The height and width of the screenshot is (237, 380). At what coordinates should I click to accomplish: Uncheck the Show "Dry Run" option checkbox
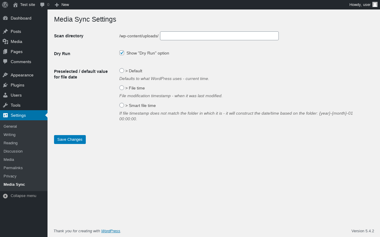click(x=122, y=53)
